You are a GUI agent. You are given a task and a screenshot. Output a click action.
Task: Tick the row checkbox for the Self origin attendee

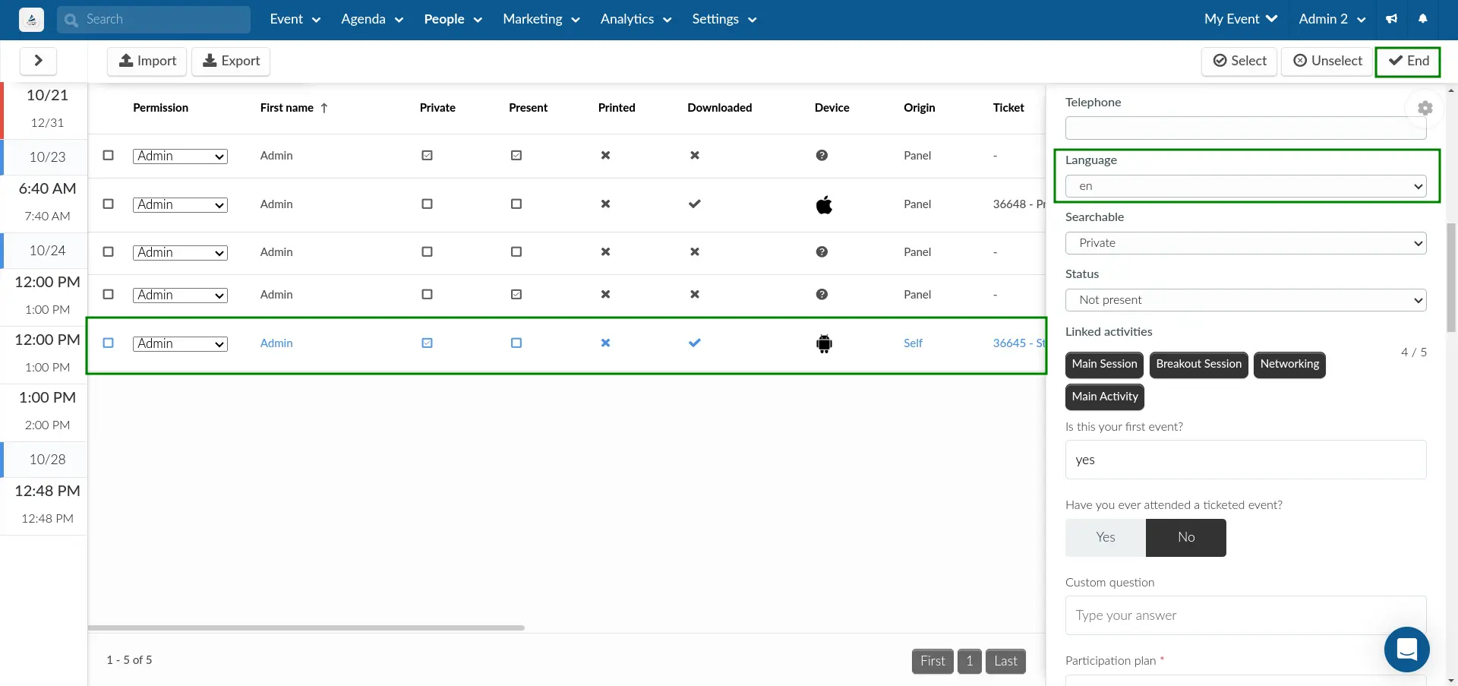tap(108, 343)
